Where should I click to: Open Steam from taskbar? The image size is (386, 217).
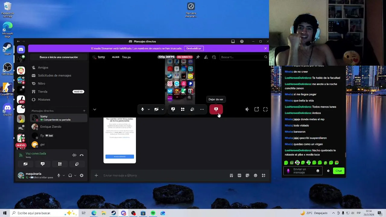click(113, 213)
